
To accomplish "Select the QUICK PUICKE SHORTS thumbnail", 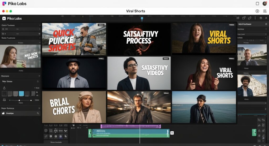I will [x=74, y=39].
